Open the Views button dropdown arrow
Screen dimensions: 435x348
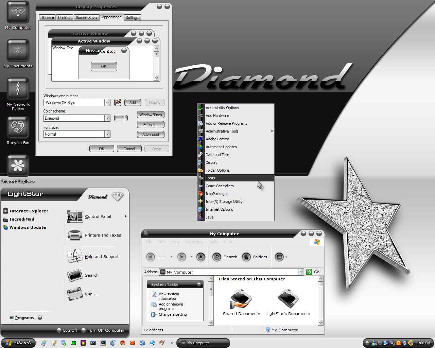tap(286, 257)
